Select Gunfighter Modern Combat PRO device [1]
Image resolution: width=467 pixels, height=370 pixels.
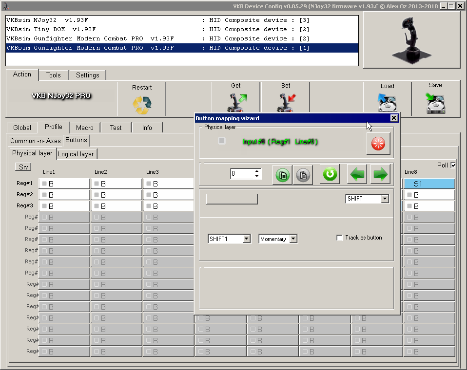pyautogui.click(x=182, y=48)
